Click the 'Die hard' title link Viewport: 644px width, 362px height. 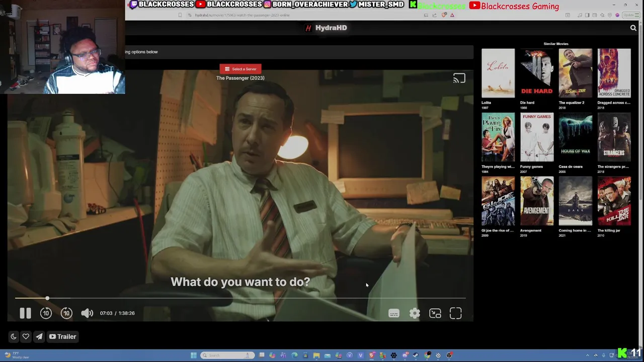click(527, 103)
